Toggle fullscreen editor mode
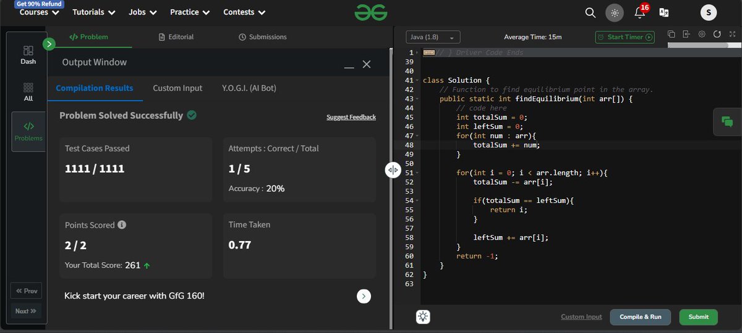The image size is (742, 333). 731,35
